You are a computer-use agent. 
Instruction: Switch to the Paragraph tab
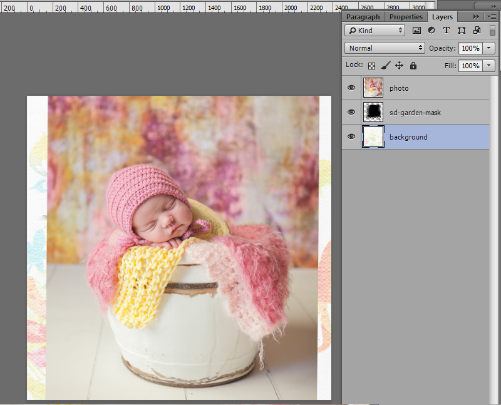pyautogui.click(x=363, y=17)
